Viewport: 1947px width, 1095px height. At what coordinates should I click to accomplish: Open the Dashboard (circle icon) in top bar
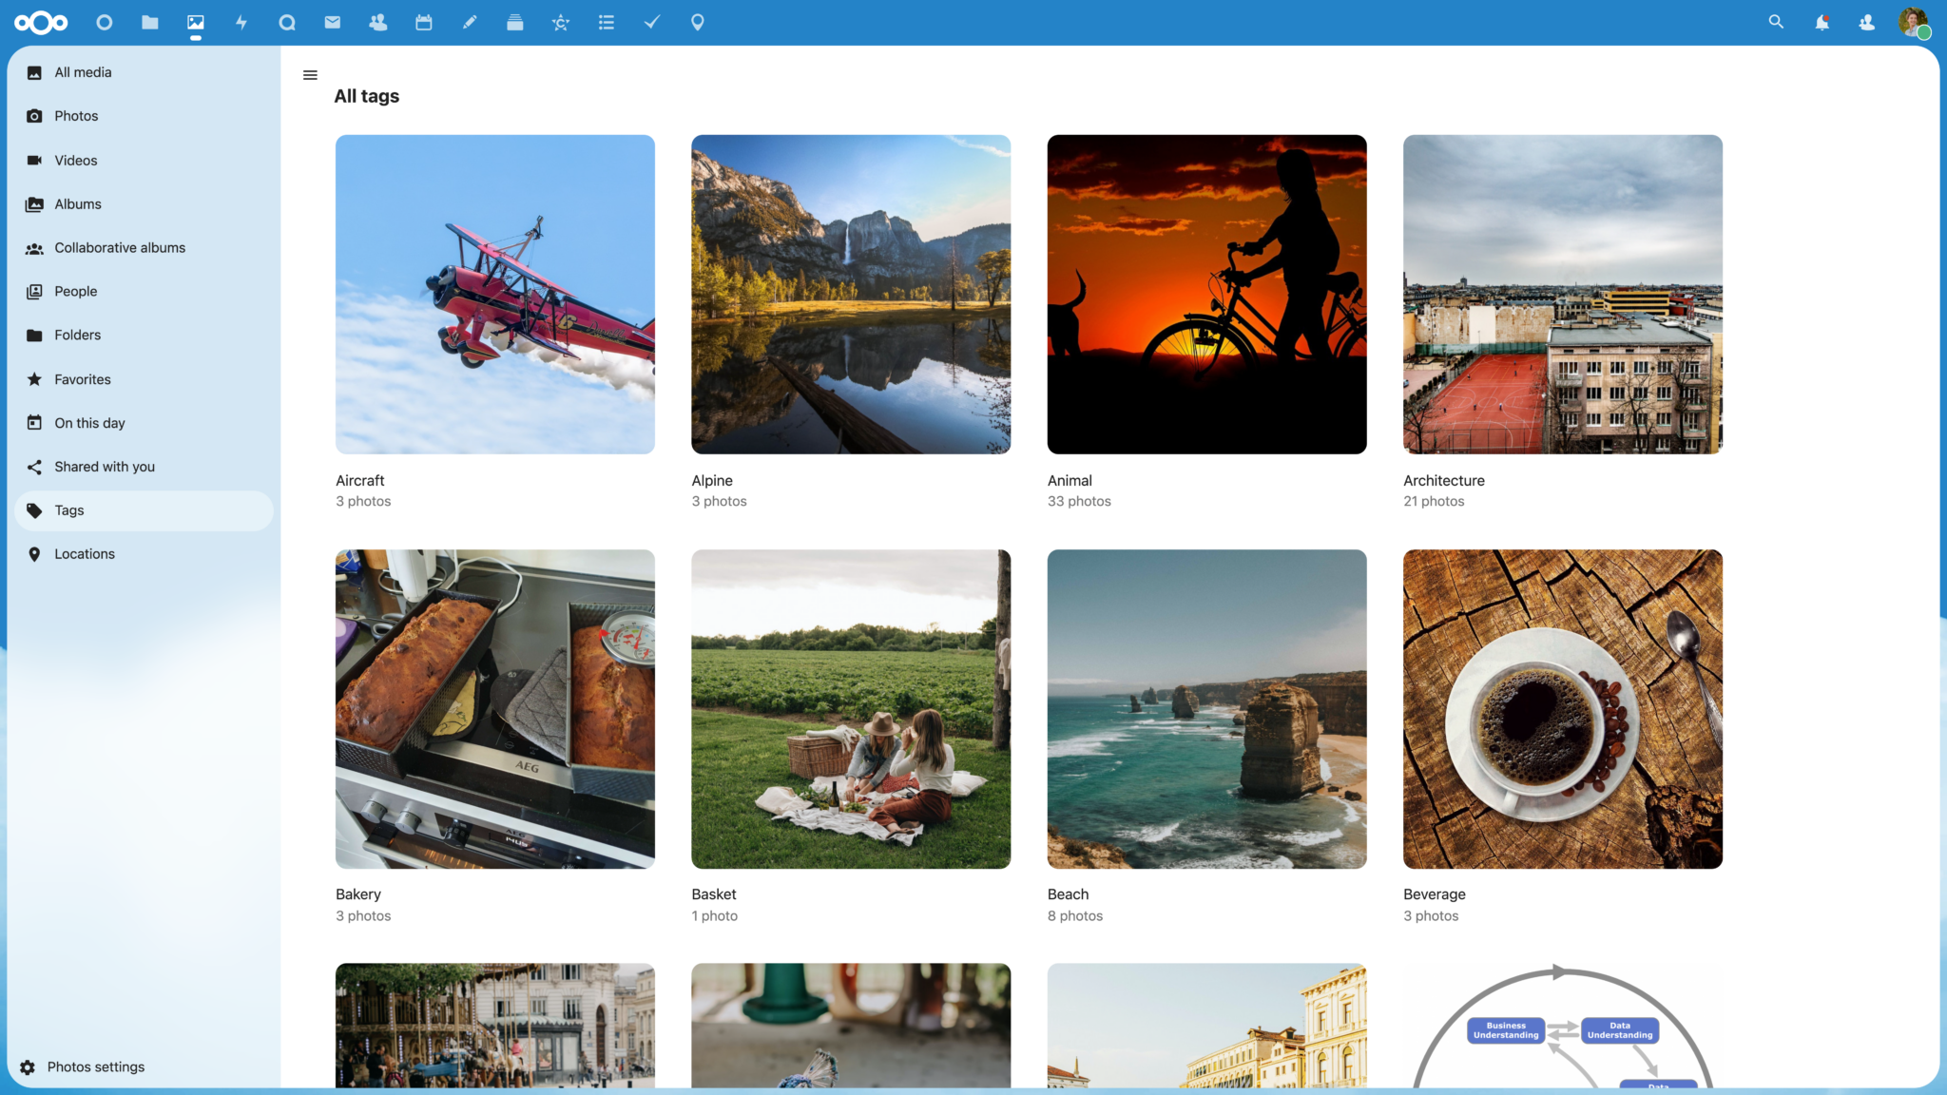pos(105,22)
